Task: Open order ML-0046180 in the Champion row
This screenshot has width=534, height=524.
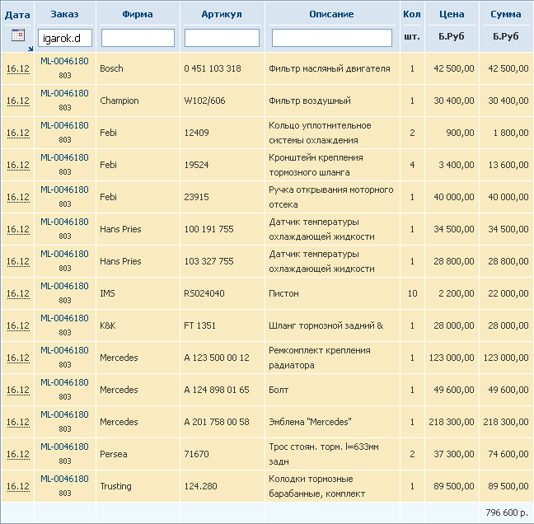Action: coord(65,93)
